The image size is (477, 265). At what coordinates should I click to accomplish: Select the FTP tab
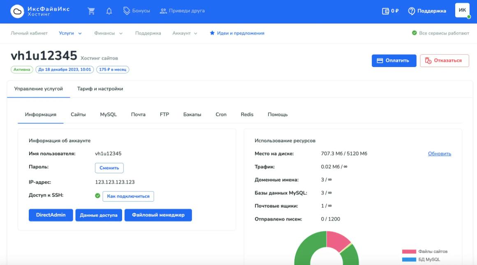164,115
